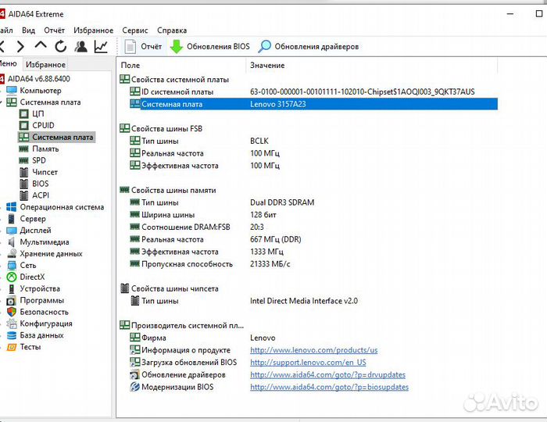
Task: Select Компьютер in the tree
Action: point(41,91)
